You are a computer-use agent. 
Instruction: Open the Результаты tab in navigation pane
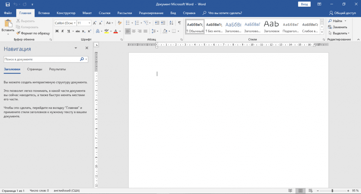pos(57,69)
